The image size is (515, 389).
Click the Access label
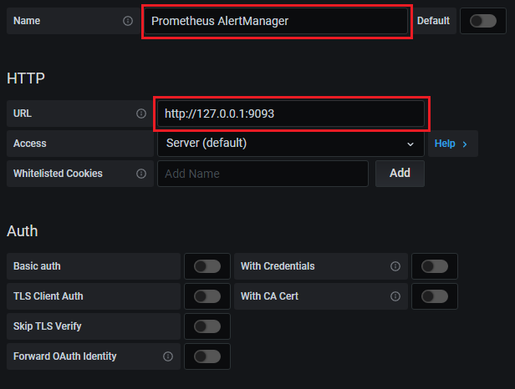point(29,144)
